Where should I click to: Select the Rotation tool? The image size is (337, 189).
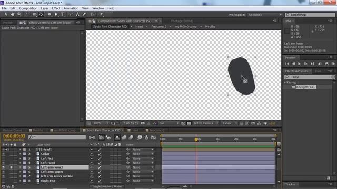click(x=28, y=14)
